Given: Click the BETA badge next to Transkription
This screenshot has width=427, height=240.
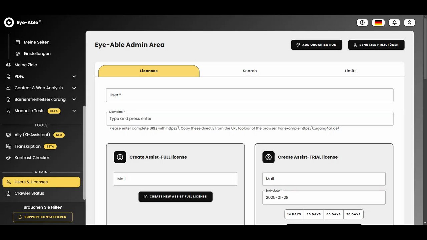Looking at the screenshot, I should [50, 146].
